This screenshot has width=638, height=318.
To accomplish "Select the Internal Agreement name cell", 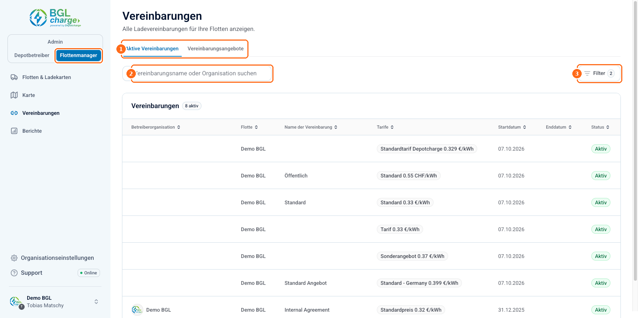I will 307,310.
